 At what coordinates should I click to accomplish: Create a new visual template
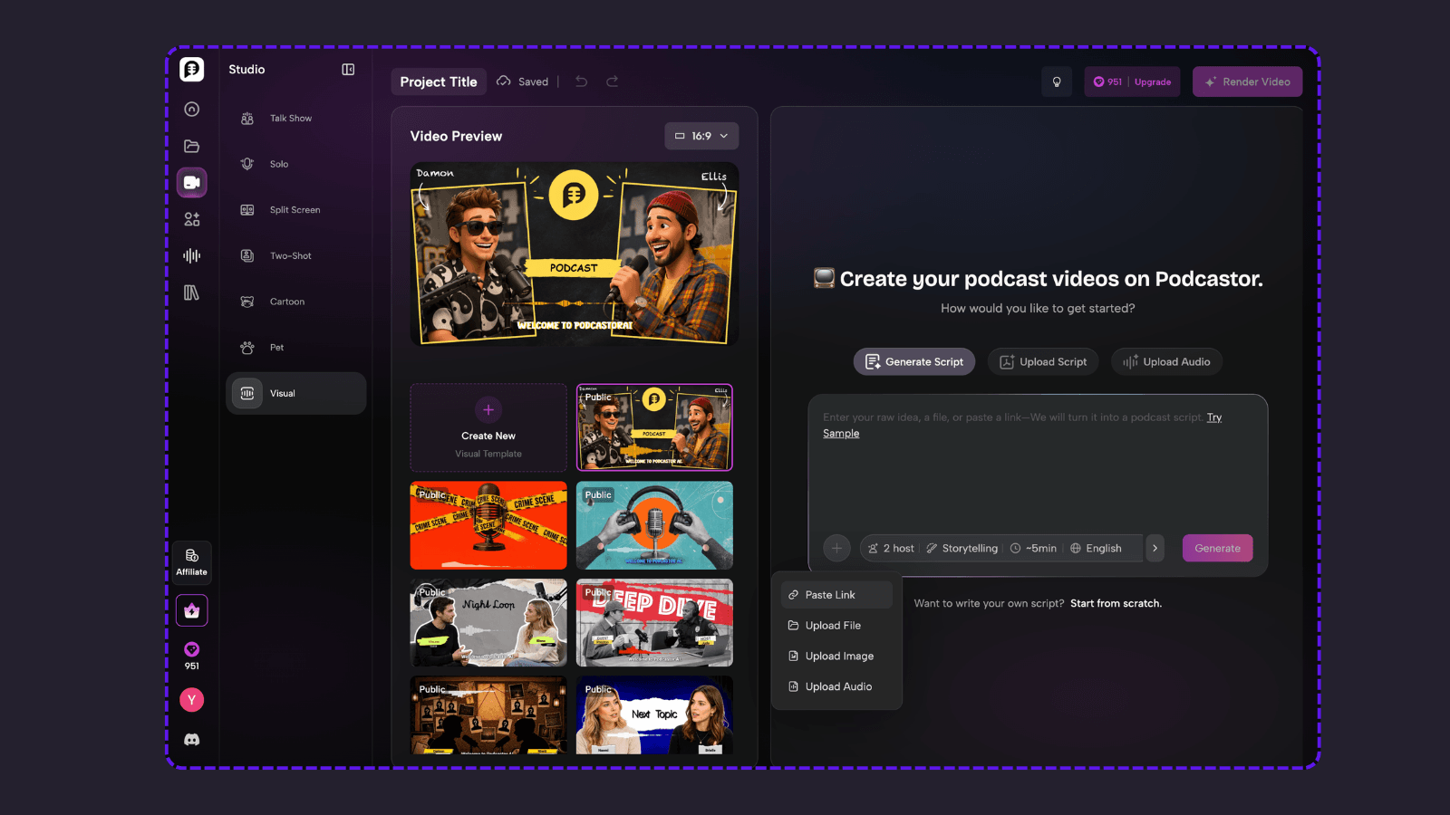pos(488,427)
